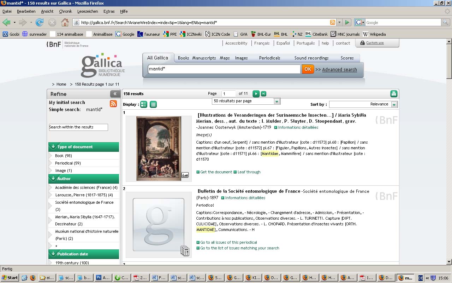Switch to grid mosaic display icon
The height and width of the screenshot is (283, 452).
click(153, 104)
